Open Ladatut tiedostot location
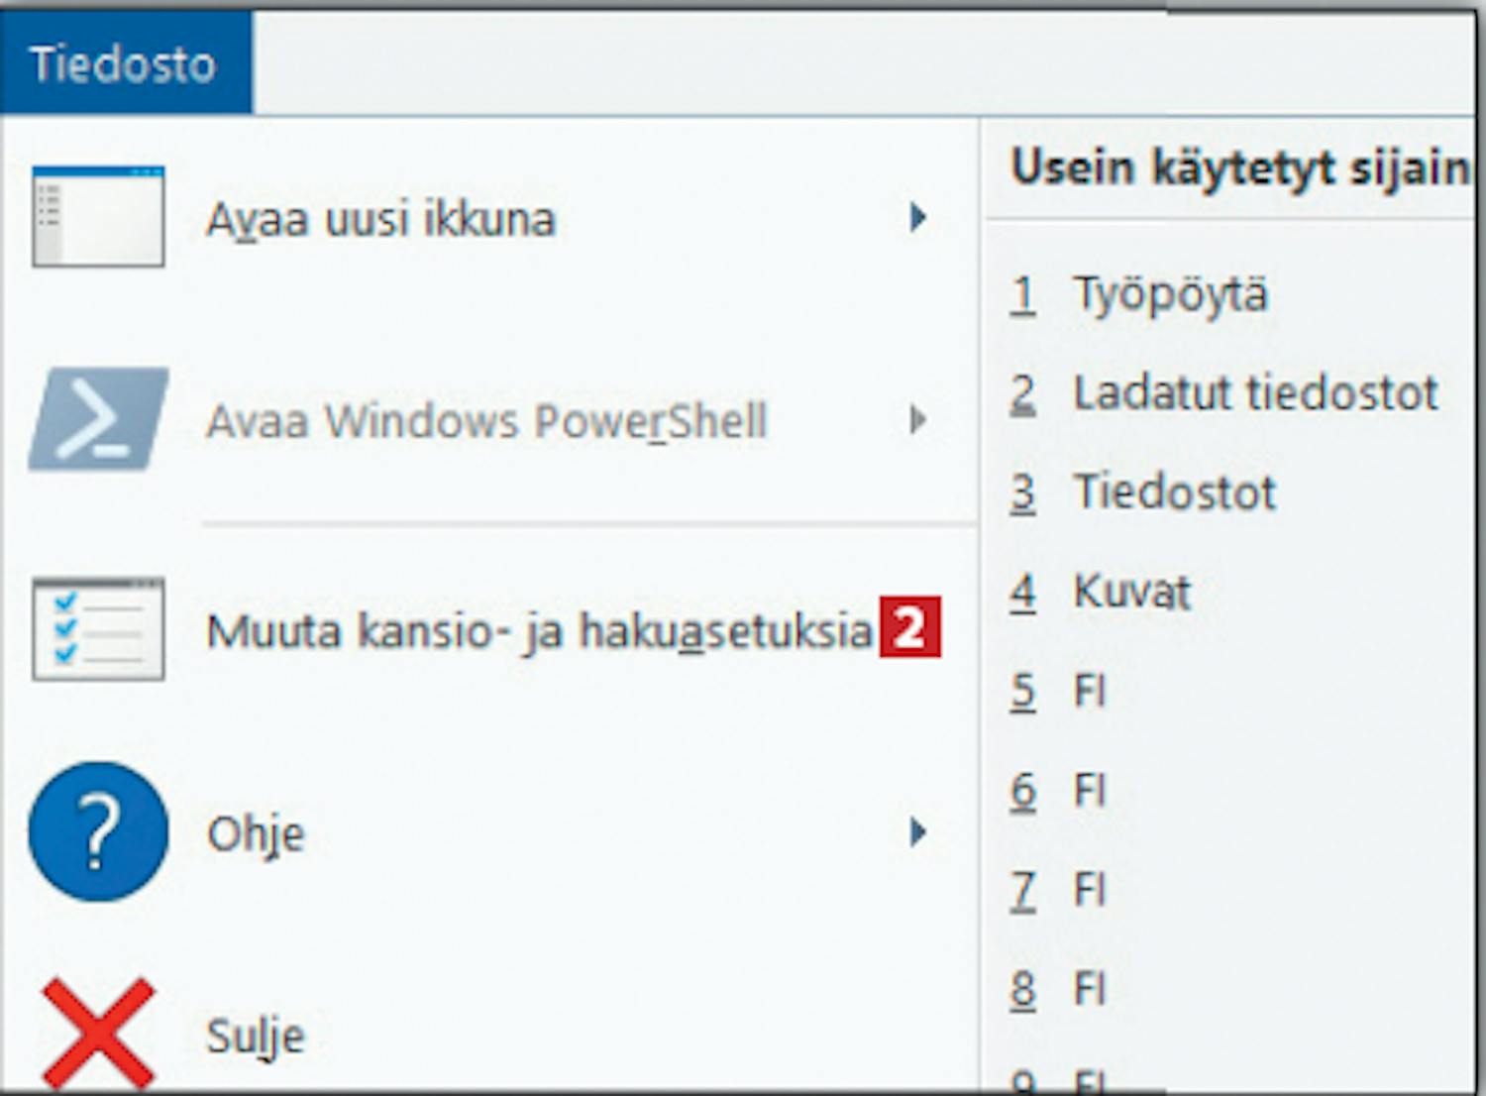 (x=1256, y=393)
